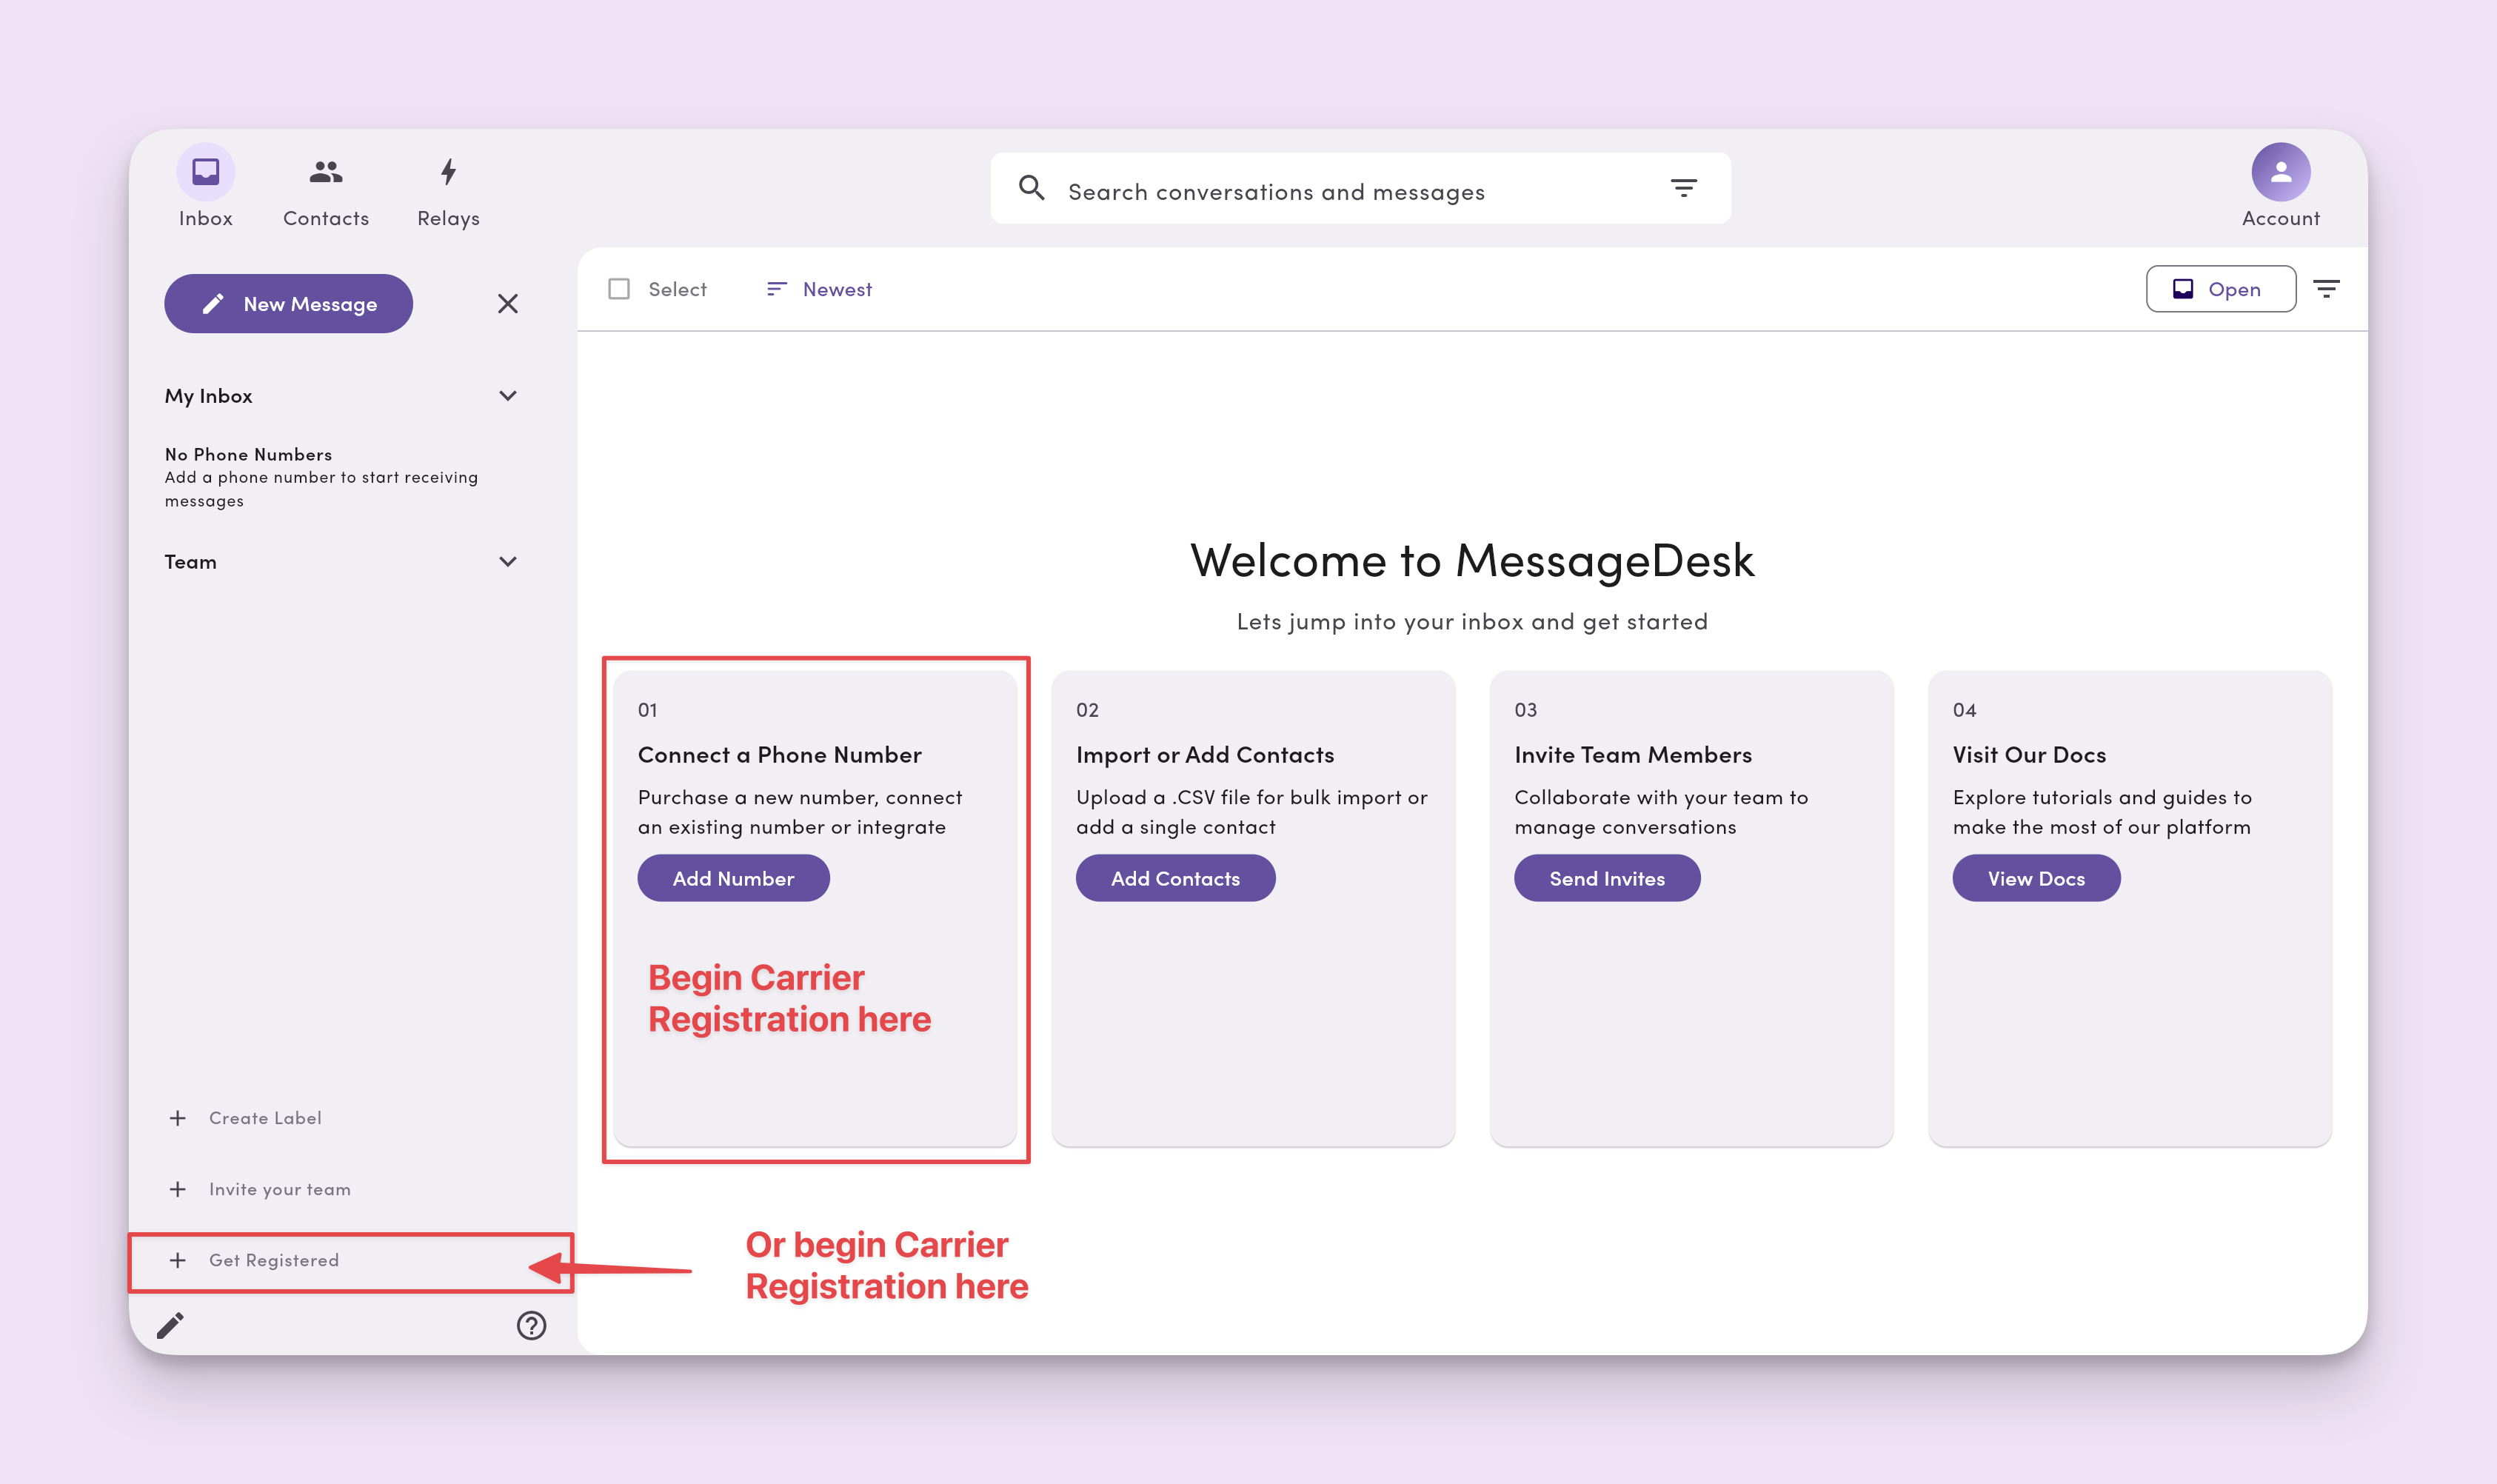Collapse the My Inbox section
The width and height of the screenshot is (2497, 1484).
[x=508, y=396]
